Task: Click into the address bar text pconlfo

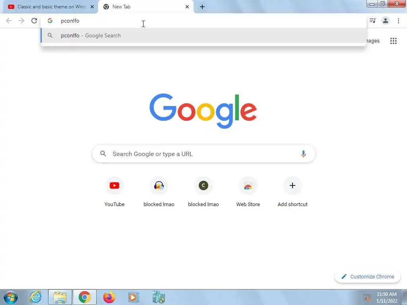Action: (x=70, y=21)
